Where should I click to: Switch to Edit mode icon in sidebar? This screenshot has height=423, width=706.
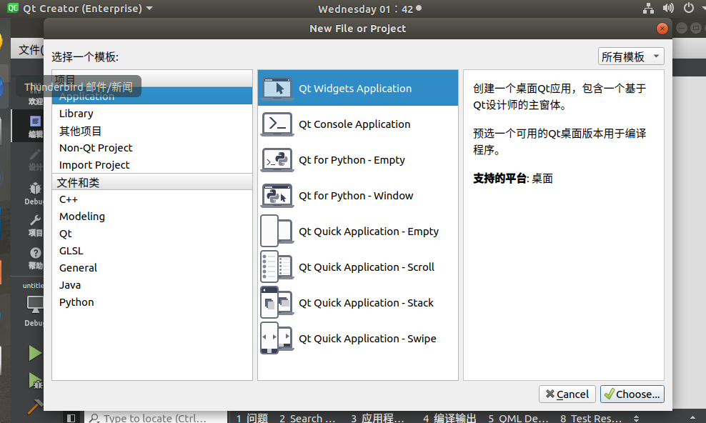[x=35, y=121]
